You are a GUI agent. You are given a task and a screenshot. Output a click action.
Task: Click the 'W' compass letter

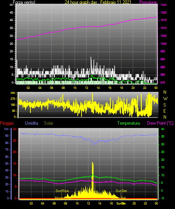click(x=165, y=99)
